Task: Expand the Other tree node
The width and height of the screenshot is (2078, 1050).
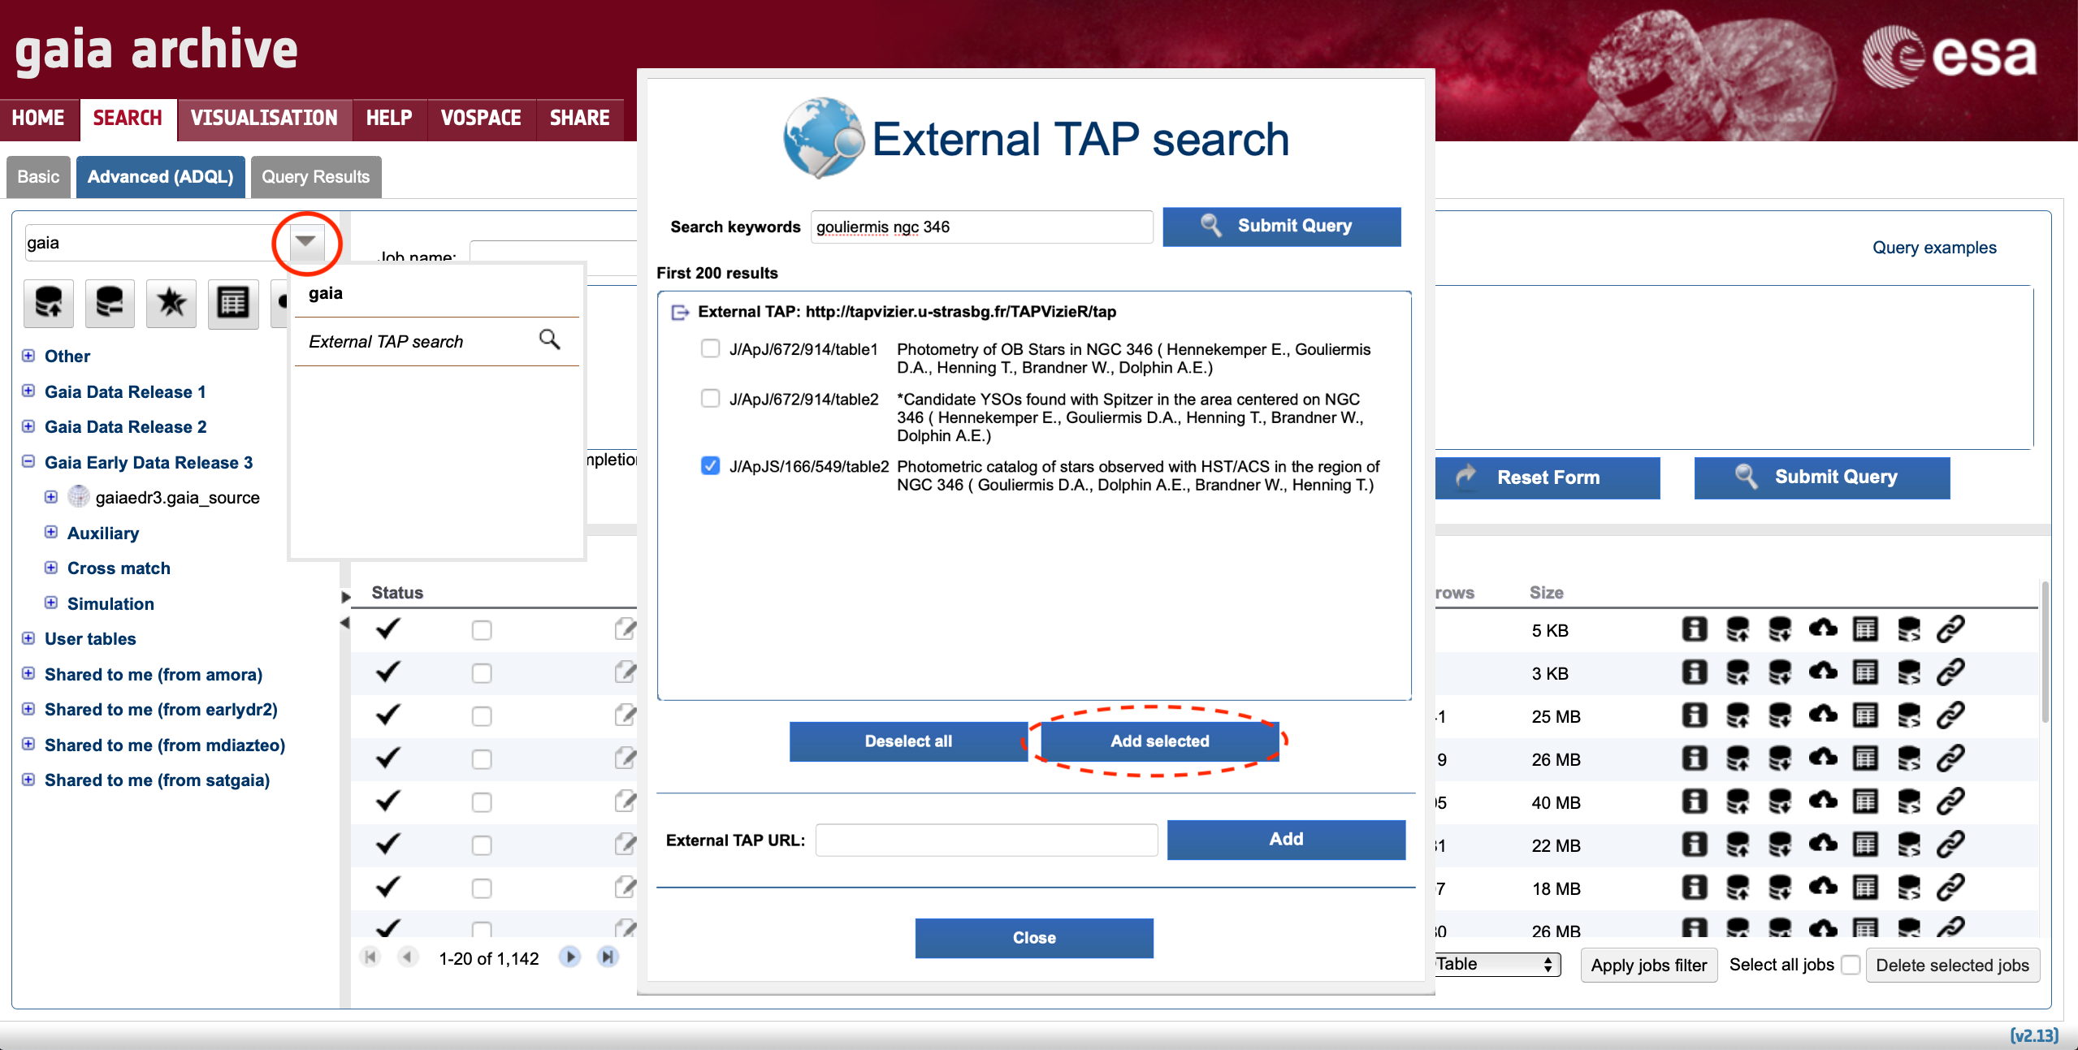Action: [x=28, y=356]
